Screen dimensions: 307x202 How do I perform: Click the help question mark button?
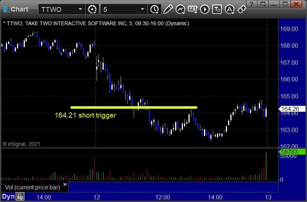click(x=251, y=4)
